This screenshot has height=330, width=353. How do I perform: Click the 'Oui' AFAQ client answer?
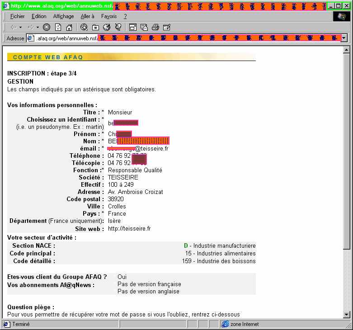pos(122,277)
